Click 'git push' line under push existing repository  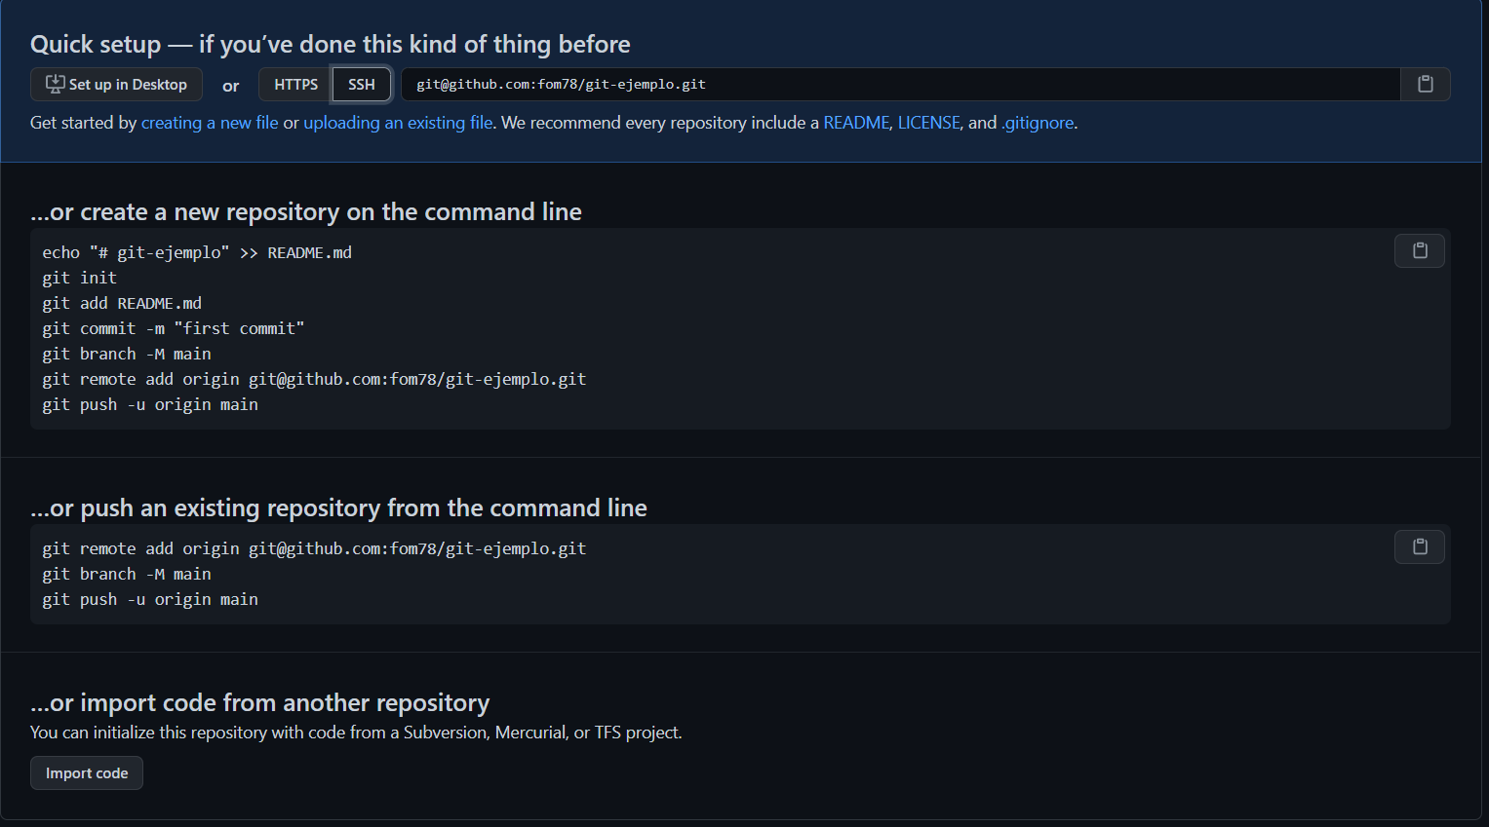[150, 600]
